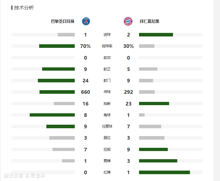
Task: Click PSG's green 660 passes bar
Action: 57,92
